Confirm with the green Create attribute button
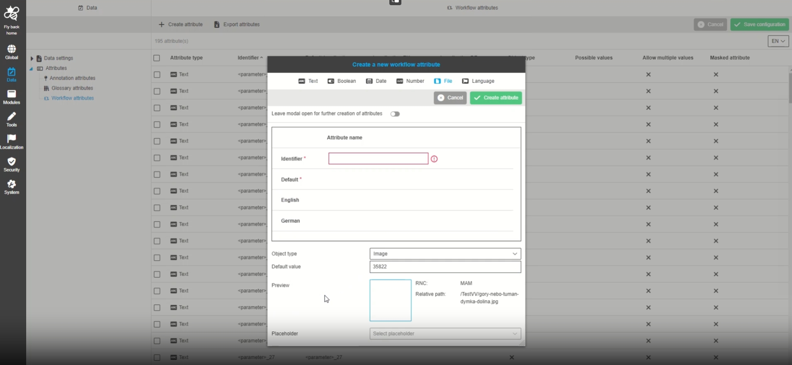This screenshot has height=365, width=792. pyautogui.click(x=496, y=98)
